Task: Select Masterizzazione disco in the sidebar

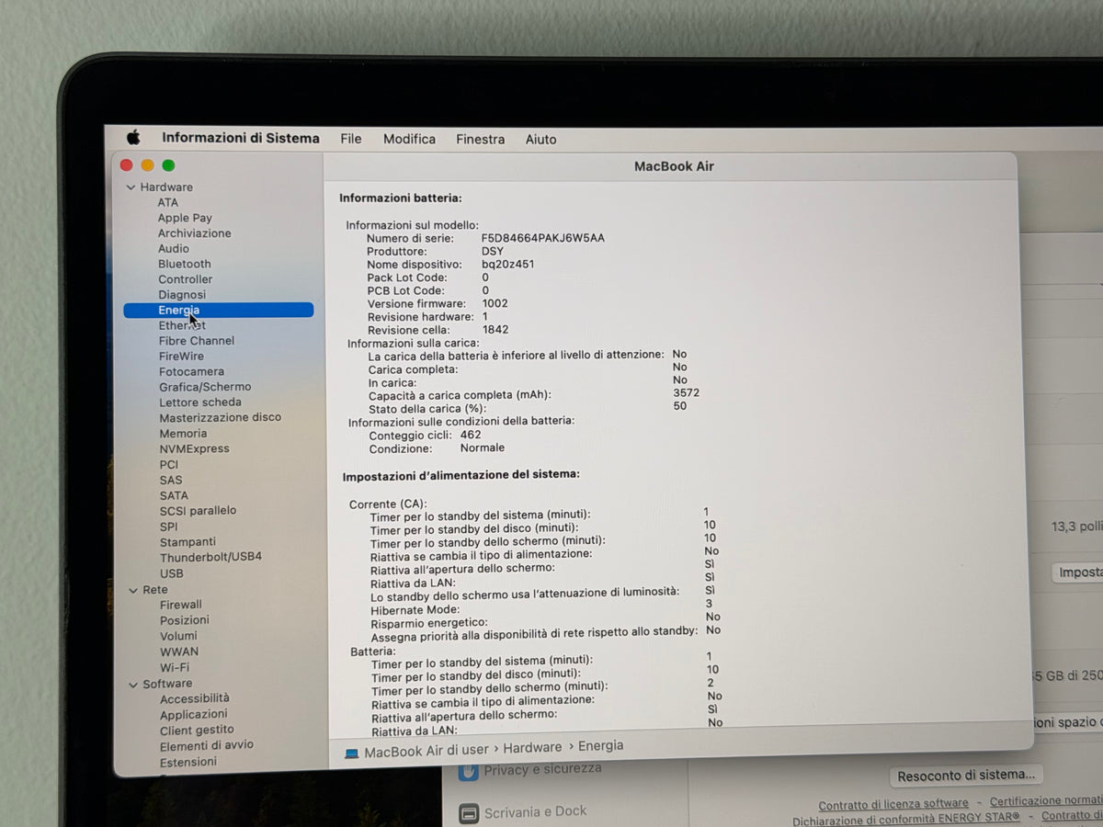Action: 221,417
